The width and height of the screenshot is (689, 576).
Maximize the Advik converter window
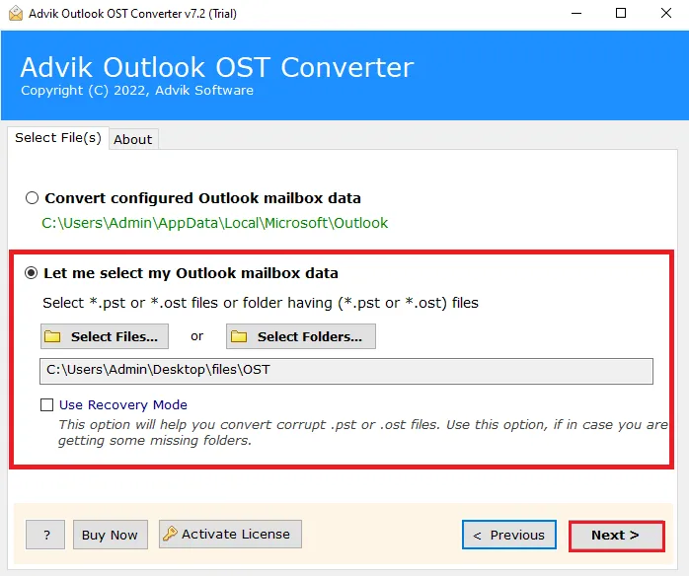tap(621, 14)
